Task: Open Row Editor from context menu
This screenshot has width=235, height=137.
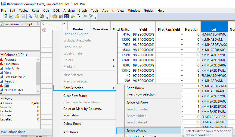Action: click(x=85, y=115)
